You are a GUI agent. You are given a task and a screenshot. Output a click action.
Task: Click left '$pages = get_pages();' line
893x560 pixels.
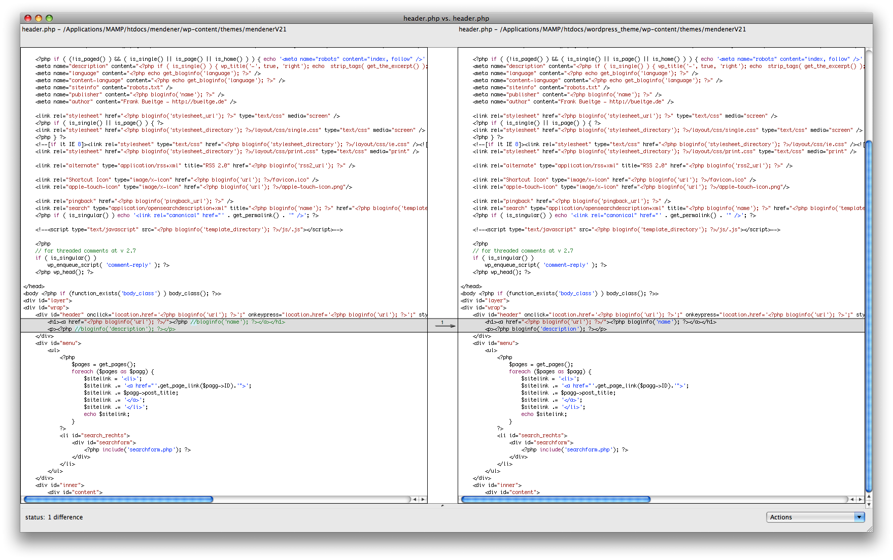[104, 365]
